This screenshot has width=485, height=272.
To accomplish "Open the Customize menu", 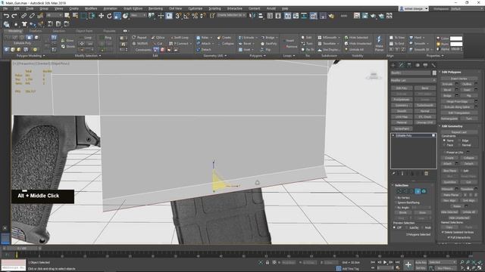I will pos(196,8).
